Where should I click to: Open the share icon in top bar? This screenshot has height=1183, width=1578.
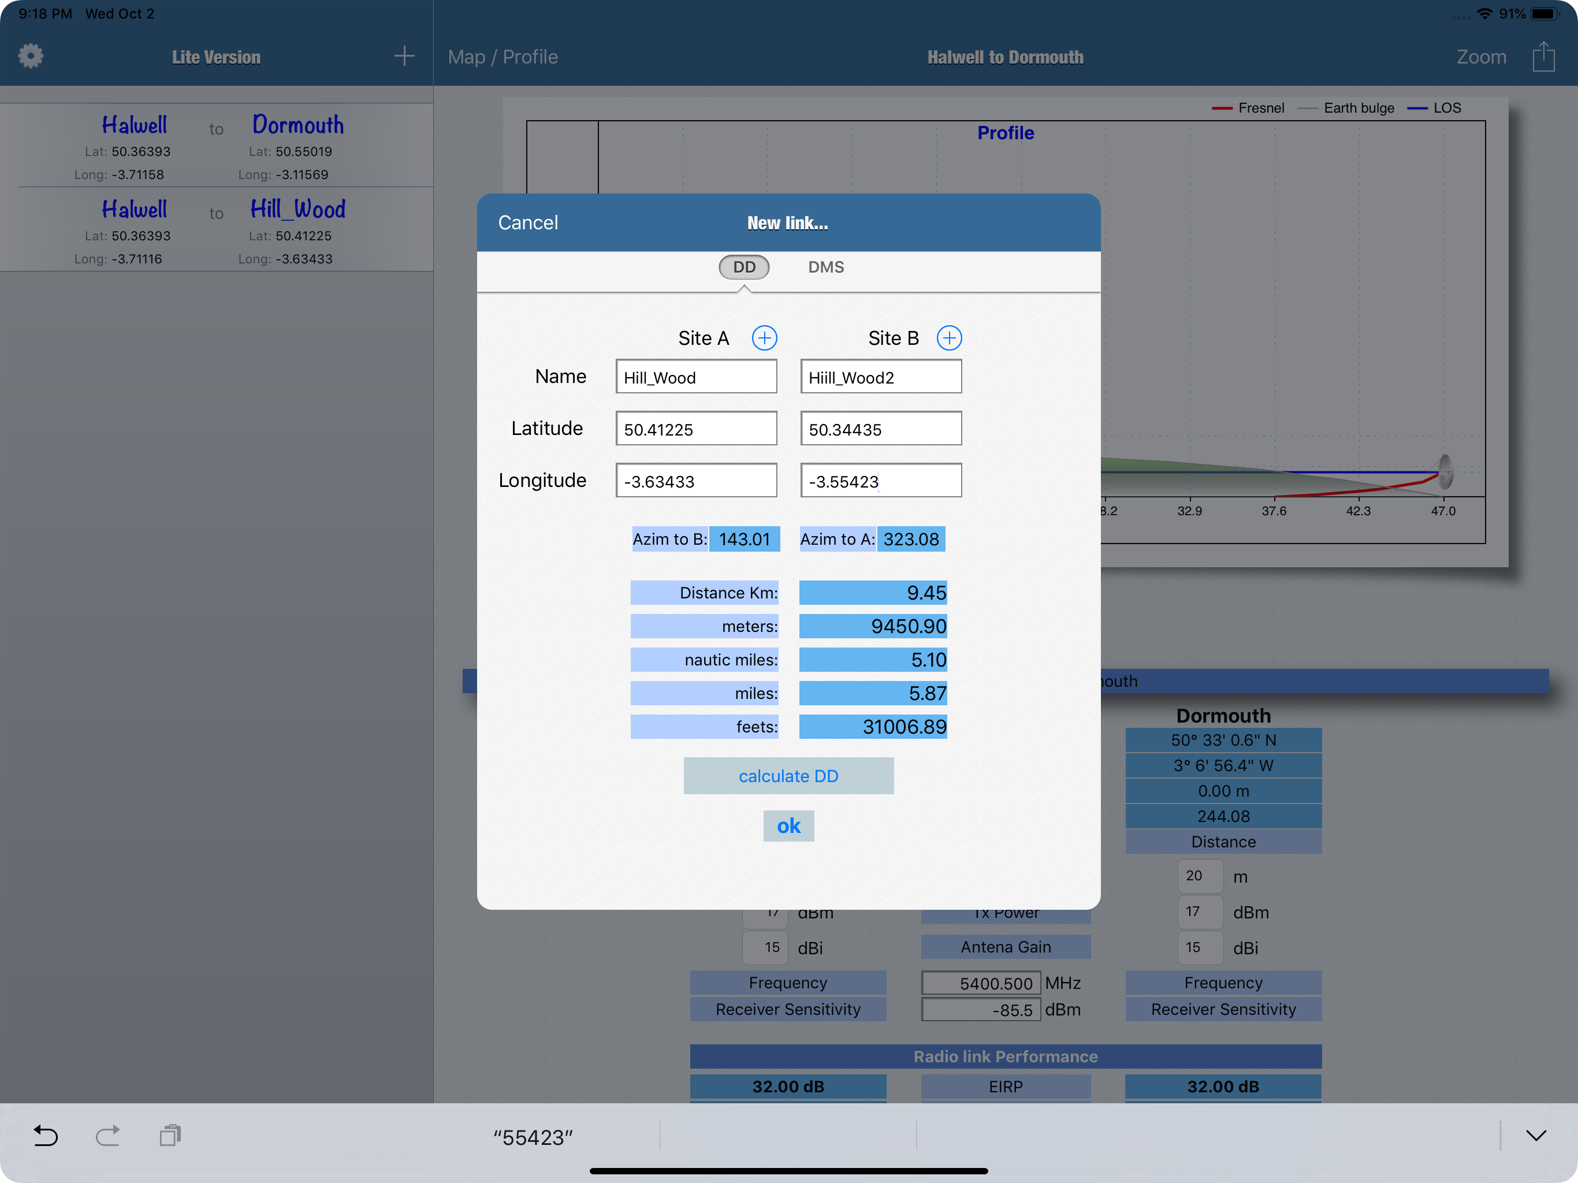[1543, 57]
